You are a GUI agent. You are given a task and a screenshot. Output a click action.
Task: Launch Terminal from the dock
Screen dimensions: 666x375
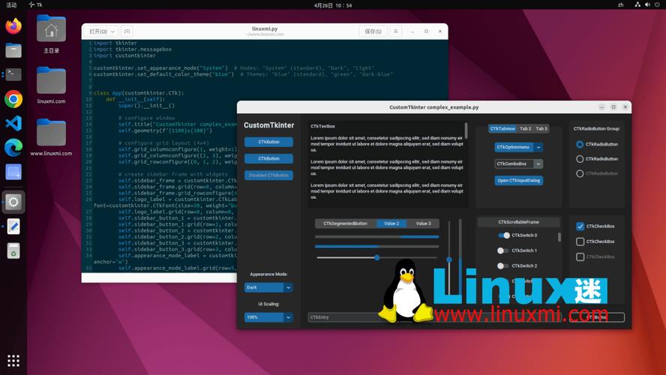coord(13,75)
